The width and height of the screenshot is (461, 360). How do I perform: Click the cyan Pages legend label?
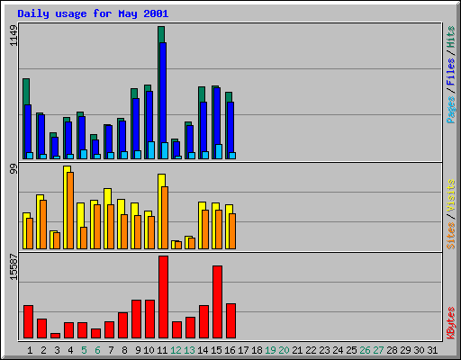click(x=450, y=110)
